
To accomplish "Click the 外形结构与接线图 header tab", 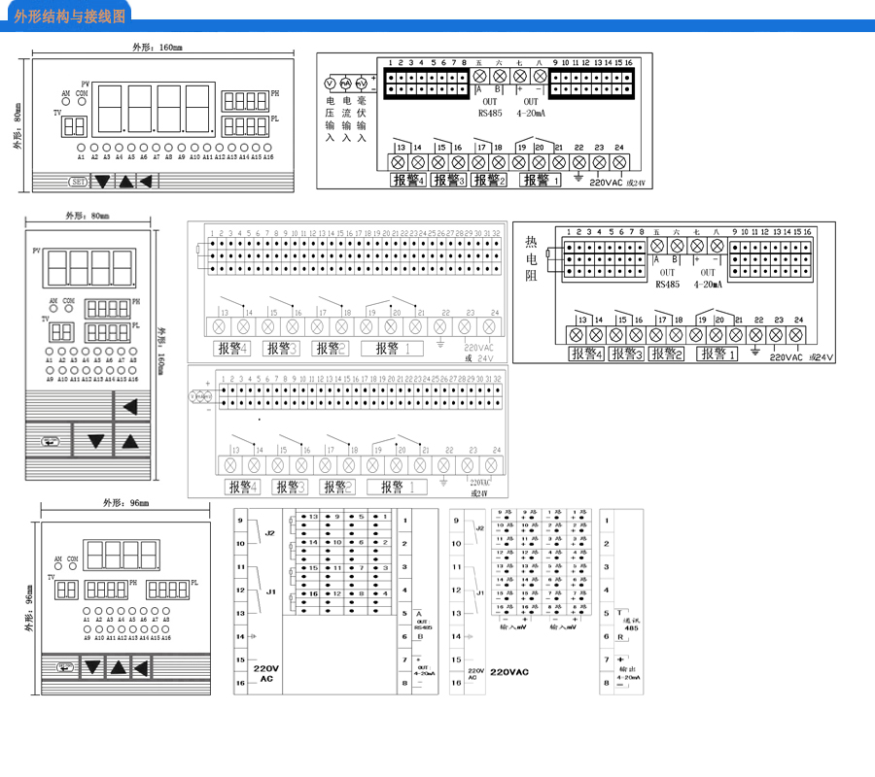I will tap(70, 17).
